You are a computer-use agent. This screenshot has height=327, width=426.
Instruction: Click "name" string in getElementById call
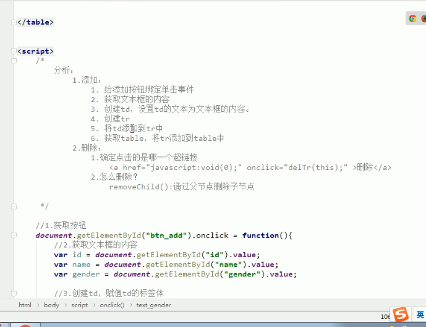pyautogui.click(x=228, y=265)
